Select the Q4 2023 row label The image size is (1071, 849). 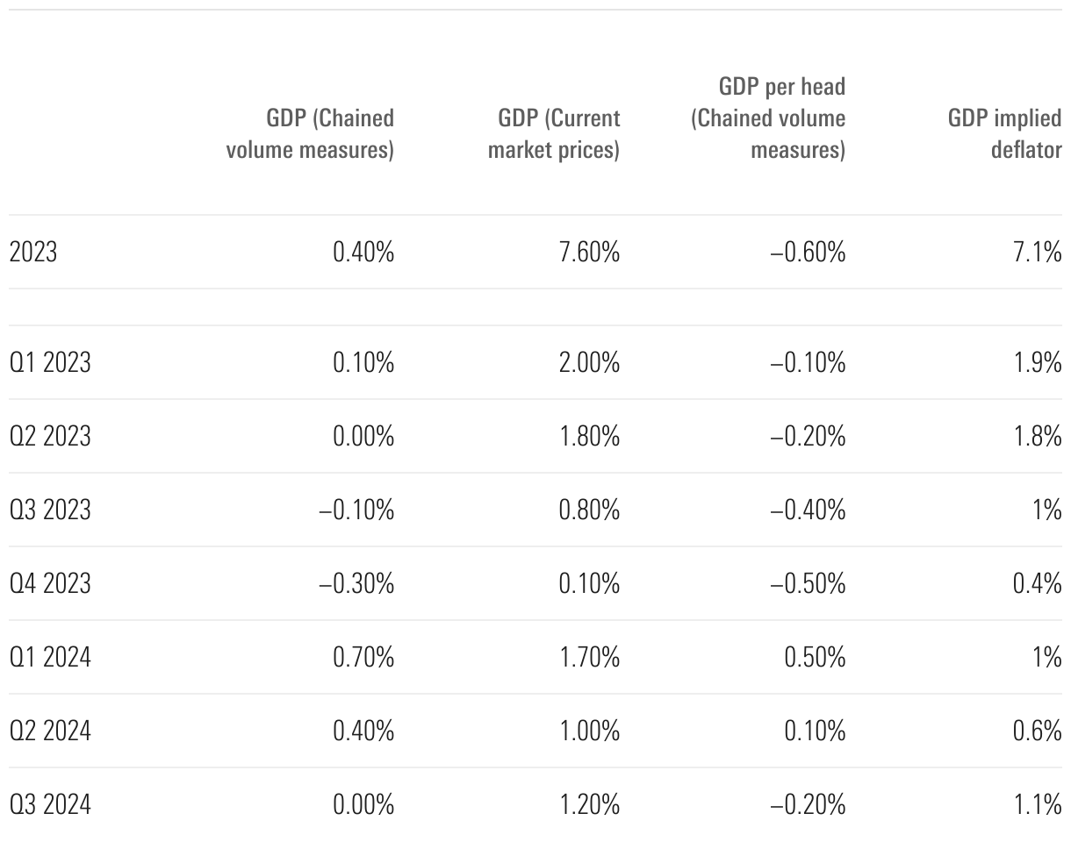(x=50, y=584)
